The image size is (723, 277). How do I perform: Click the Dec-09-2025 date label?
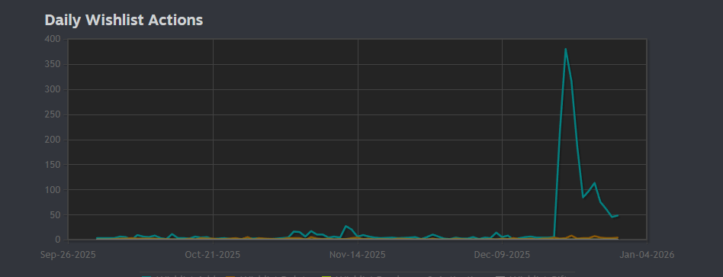point(502,255)
